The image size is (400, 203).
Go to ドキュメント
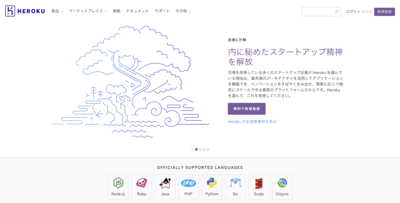click(x=137, y=11)
